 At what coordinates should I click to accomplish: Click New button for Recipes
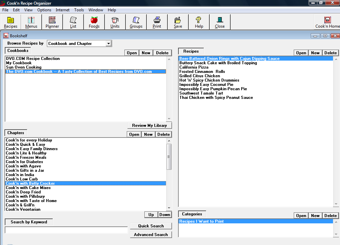(315, 53)
